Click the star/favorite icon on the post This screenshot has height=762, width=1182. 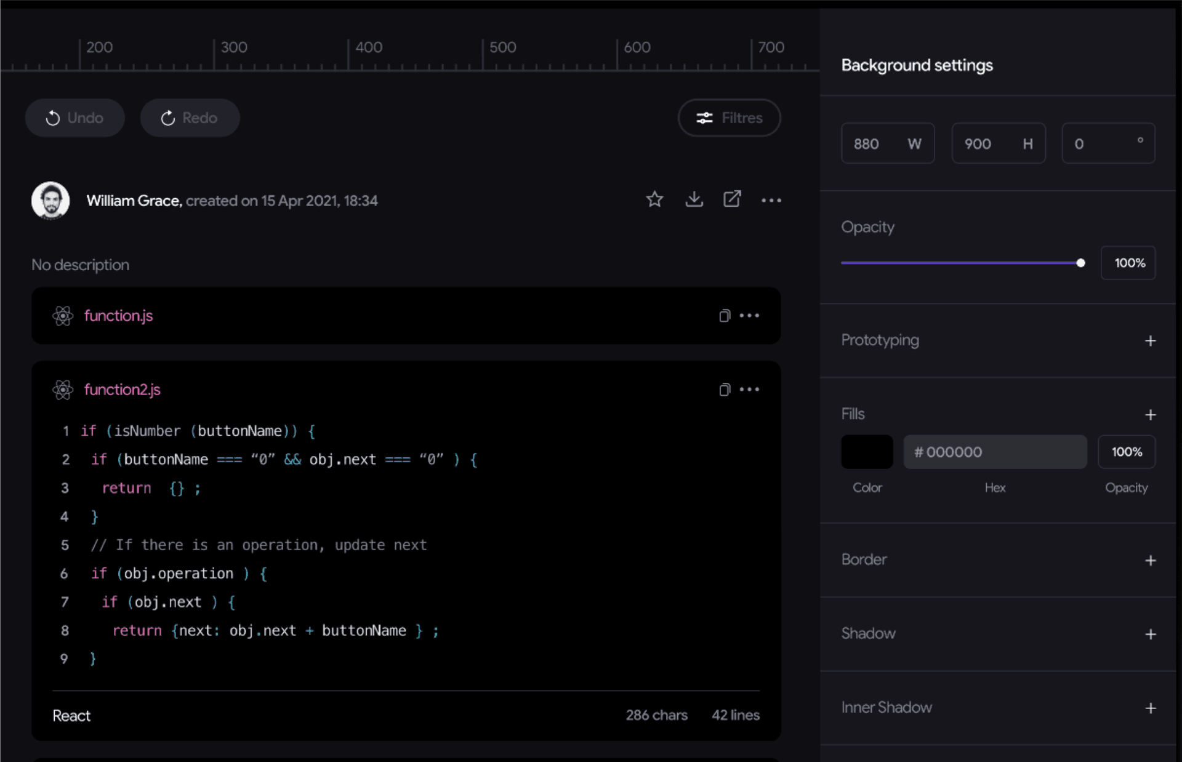pyautogui.click(x=655, y=200)
